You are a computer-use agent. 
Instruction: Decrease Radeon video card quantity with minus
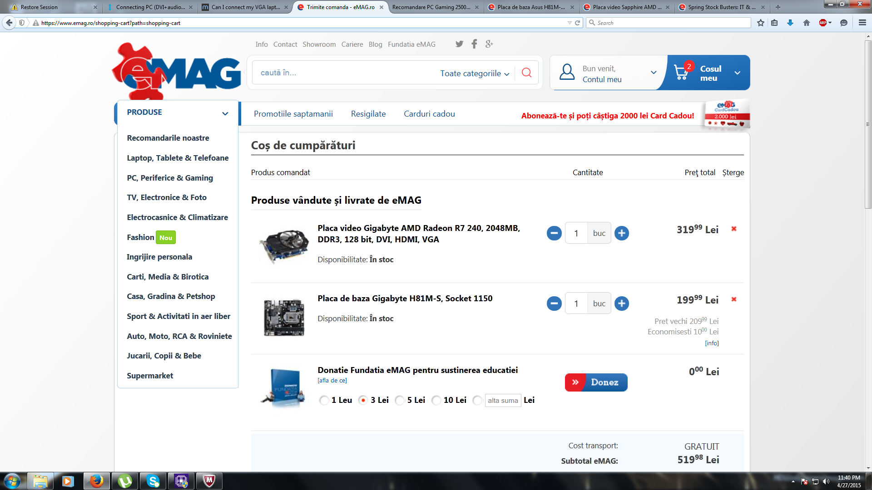pos(554,233)
